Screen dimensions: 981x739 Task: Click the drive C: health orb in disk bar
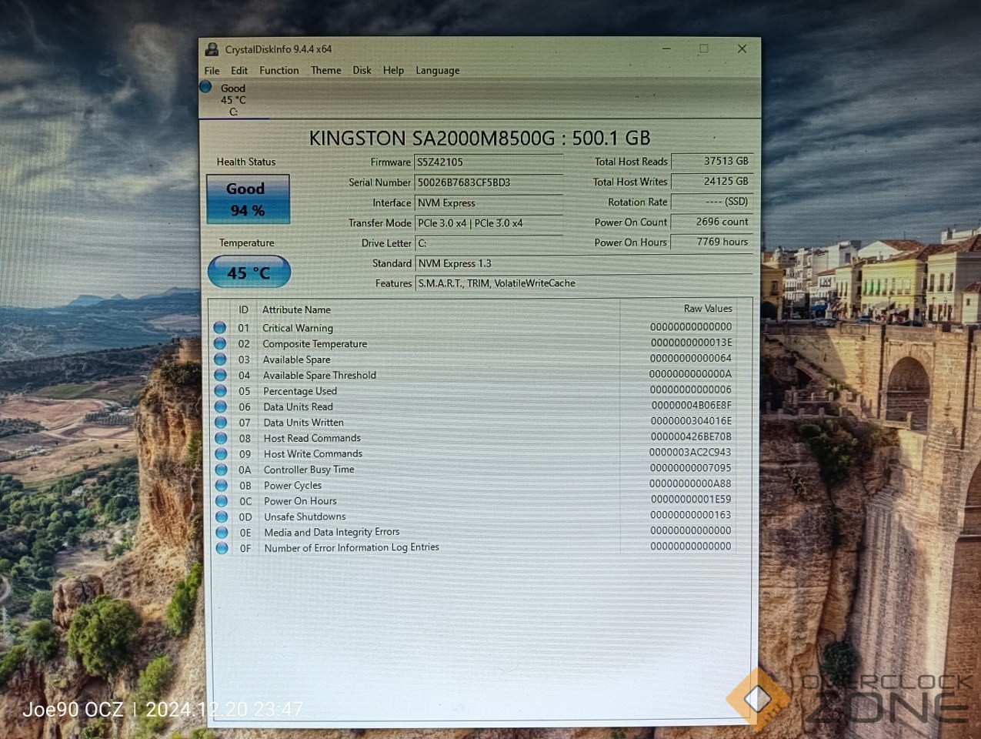tap(205, 87)
